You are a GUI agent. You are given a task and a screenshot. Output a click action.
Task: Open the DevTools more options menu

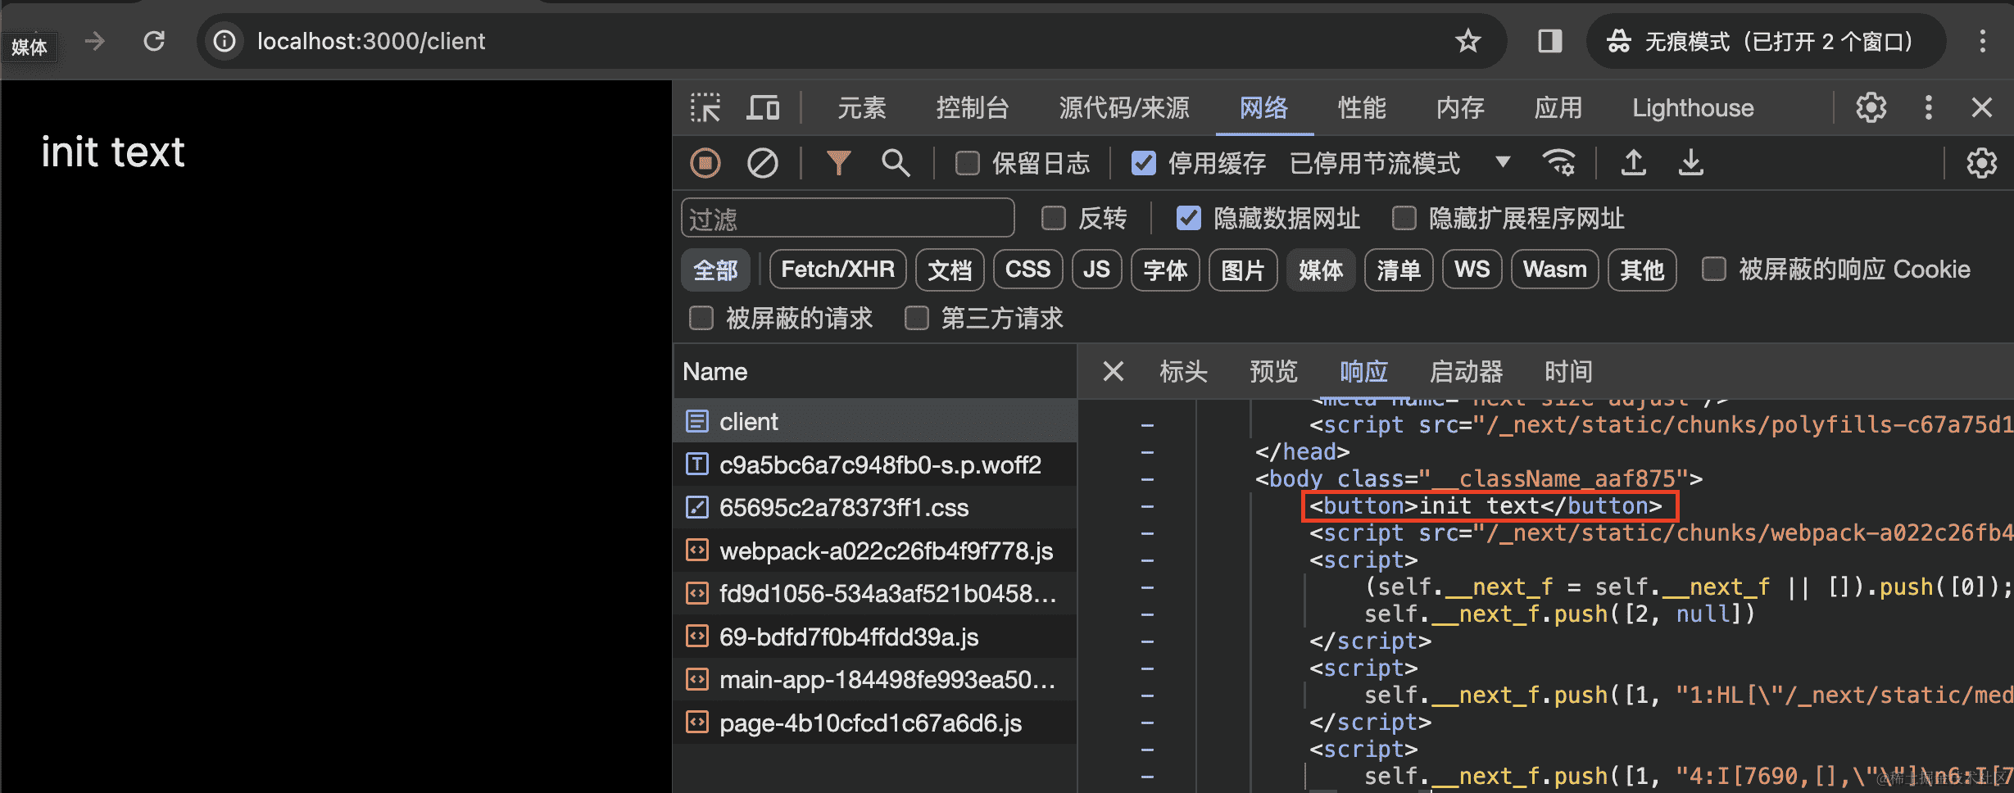point(1929,107)
